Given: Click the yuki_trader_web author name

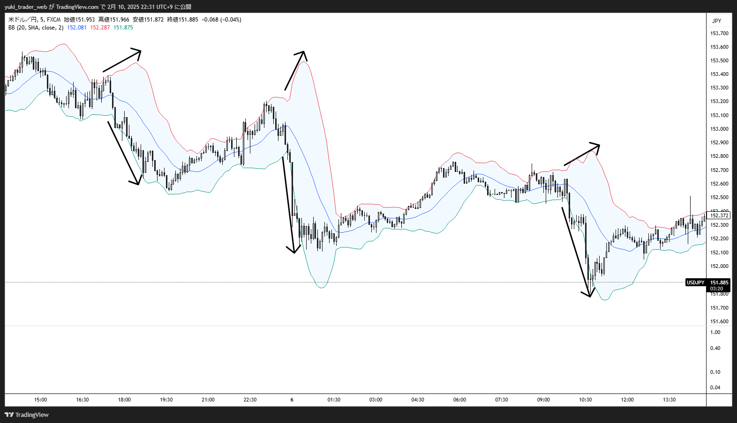Looking at the screenshot, I should [x=26, y=7].
